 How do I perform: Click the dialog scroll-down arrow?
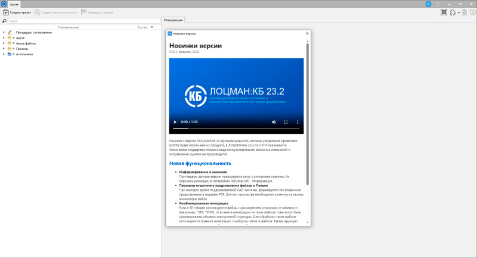pyautogui.click(x=308, y=222)
